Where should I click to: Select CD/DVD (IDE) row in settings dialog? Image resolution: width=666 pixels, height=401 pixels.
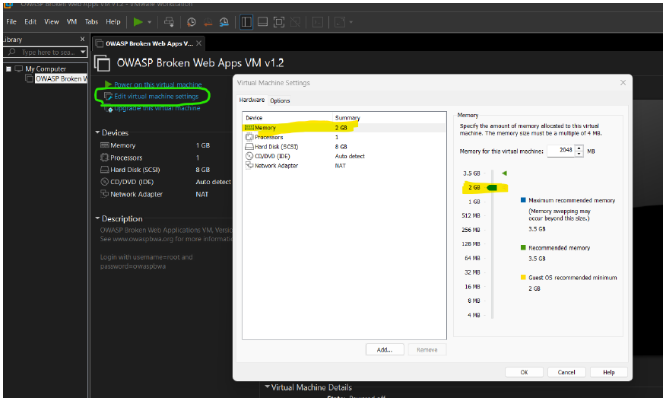[344, 156]
